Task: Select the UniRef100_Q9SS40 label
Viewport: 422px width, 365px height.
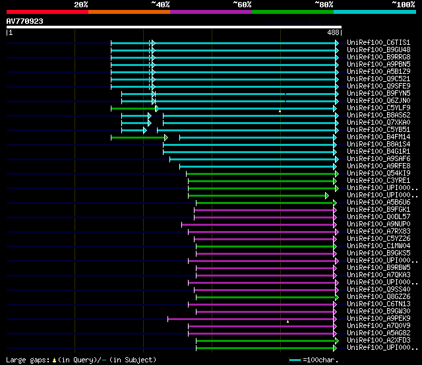Action: (x=378, y=290)
